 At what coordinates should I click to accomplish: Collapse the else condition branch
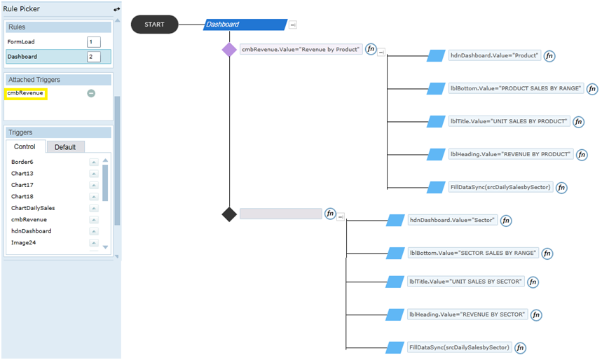[x=341, y=217]
